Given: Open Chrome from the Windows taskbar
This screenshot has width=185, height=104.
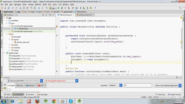Looking at the screenshot, I should click(x=54, y=101).
